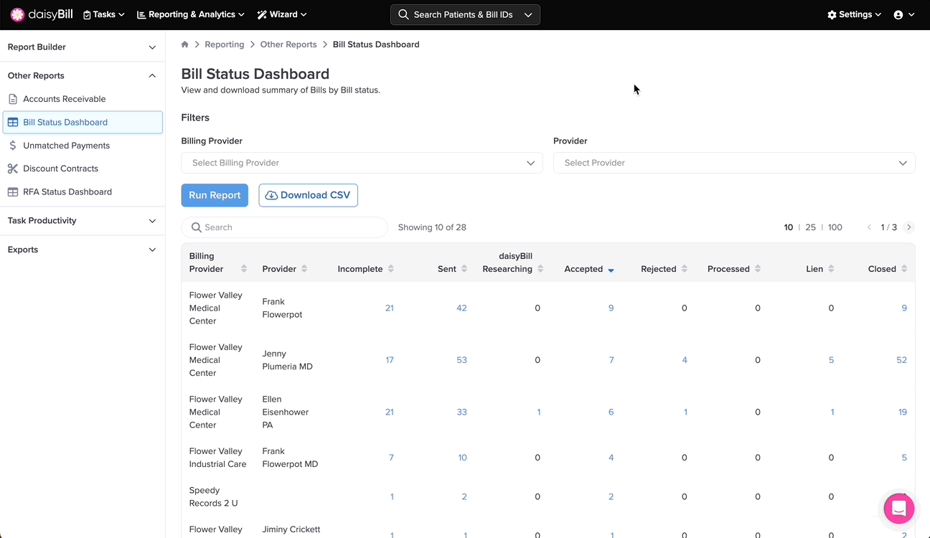Expand the Report Builder section

point(82,47)
